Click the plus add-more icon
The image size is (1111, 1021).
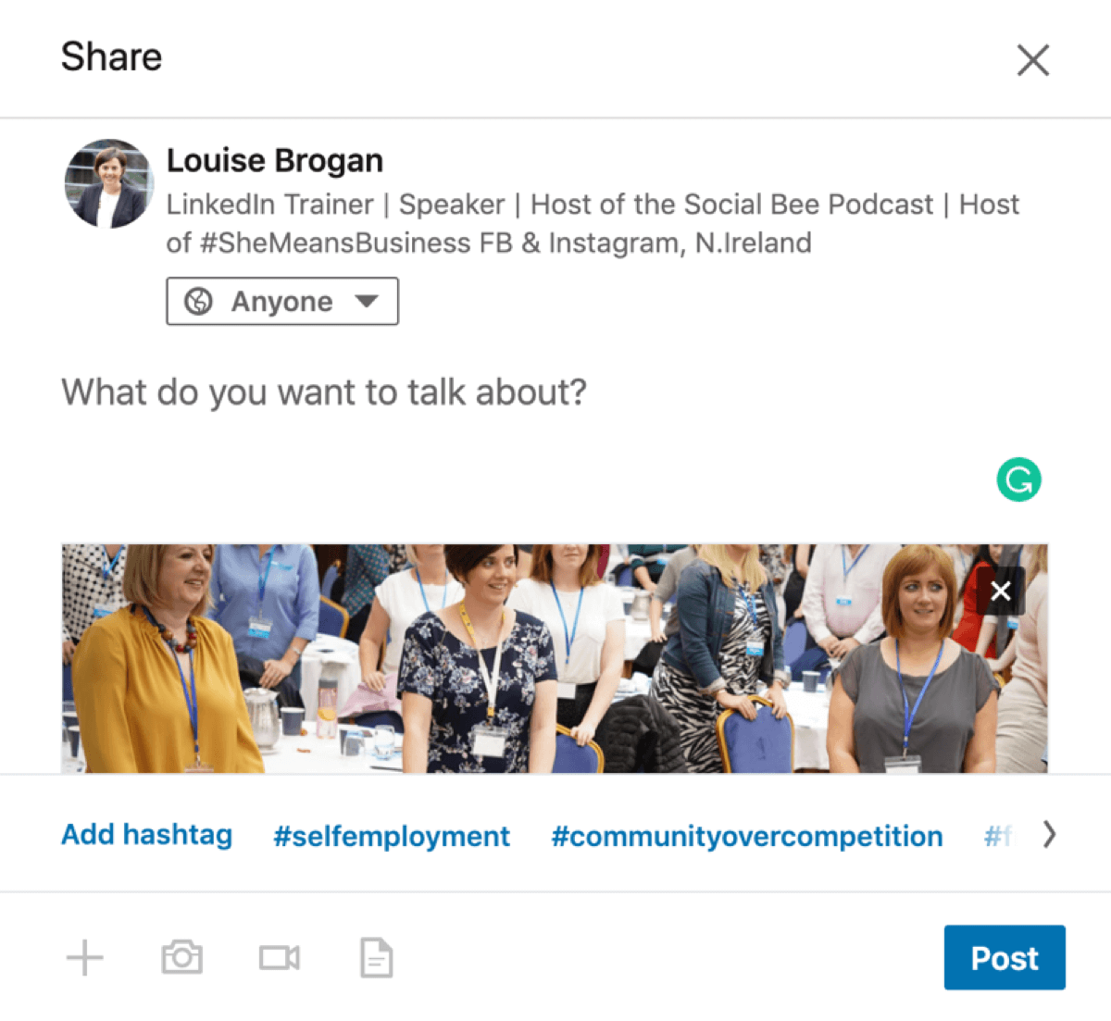[85, 957]
